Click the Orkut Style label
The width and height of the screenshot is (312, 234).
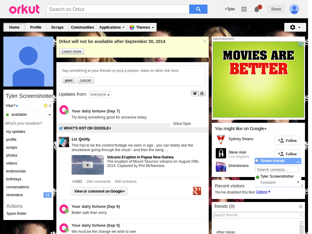coord(182,124)
